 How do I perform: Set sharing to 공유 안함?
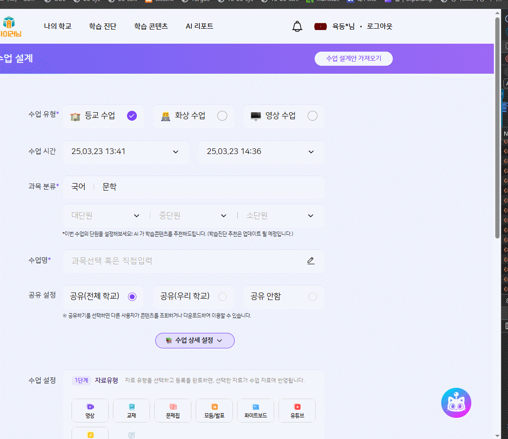pos(284,297)
